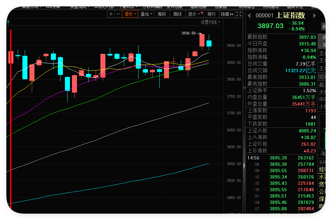Click the cyan up arrow icon above chart
The height and width of the screenshot is (220, 332).
coord(8,22)
